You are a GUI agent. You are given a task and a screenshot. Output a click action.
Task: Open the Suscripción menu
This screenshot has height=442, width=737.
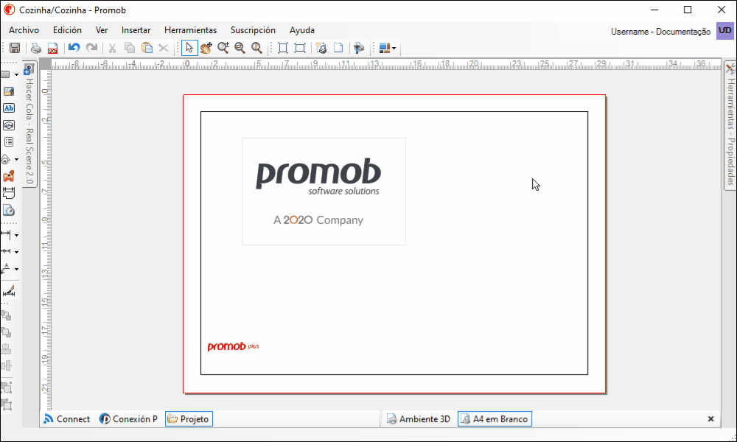tap(253, 30)
